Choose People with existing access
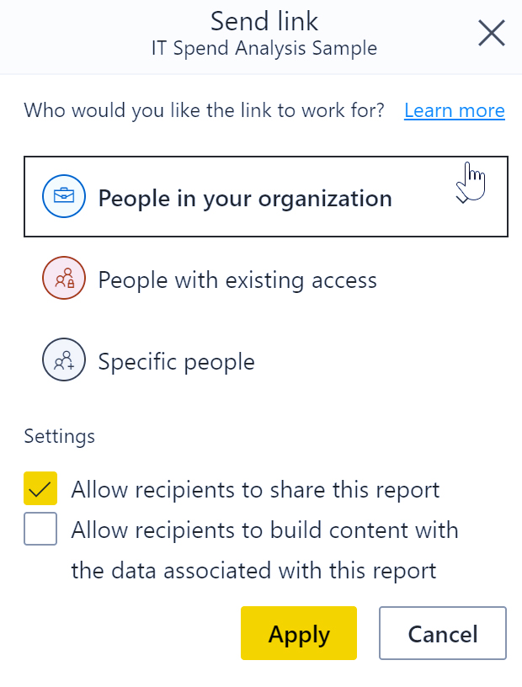Screen dimensions: 522x687 [x=266, y=280]
